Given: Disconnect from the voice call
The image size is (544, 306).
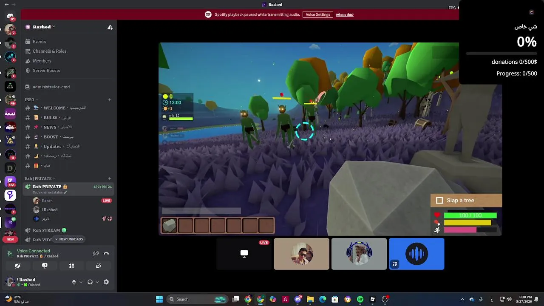Looking at the screenshot, I should (106, 253).
